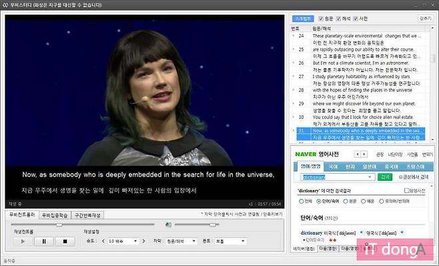This screenshot has height=266, width=439.
Task: Open the 프랑스어 dictionary tab
Action: pos(416,166)
